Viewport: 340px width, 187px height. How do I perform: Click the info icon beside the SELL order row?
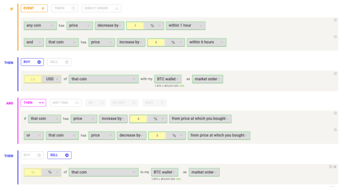click(331, 167)
